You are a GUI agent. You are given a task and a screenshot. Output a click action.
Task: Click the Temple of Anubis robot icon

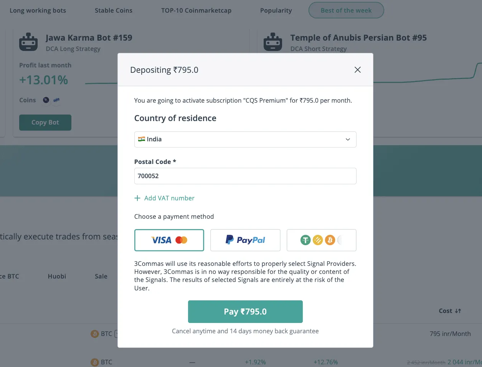coord(273,42)
